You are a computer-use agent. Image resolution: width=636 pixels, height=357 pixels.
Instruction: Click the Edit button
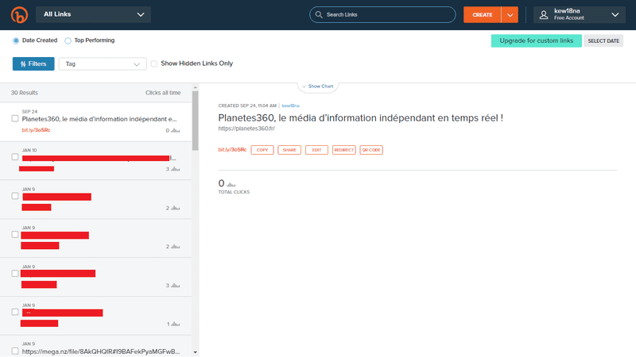(x=316, y=150)
